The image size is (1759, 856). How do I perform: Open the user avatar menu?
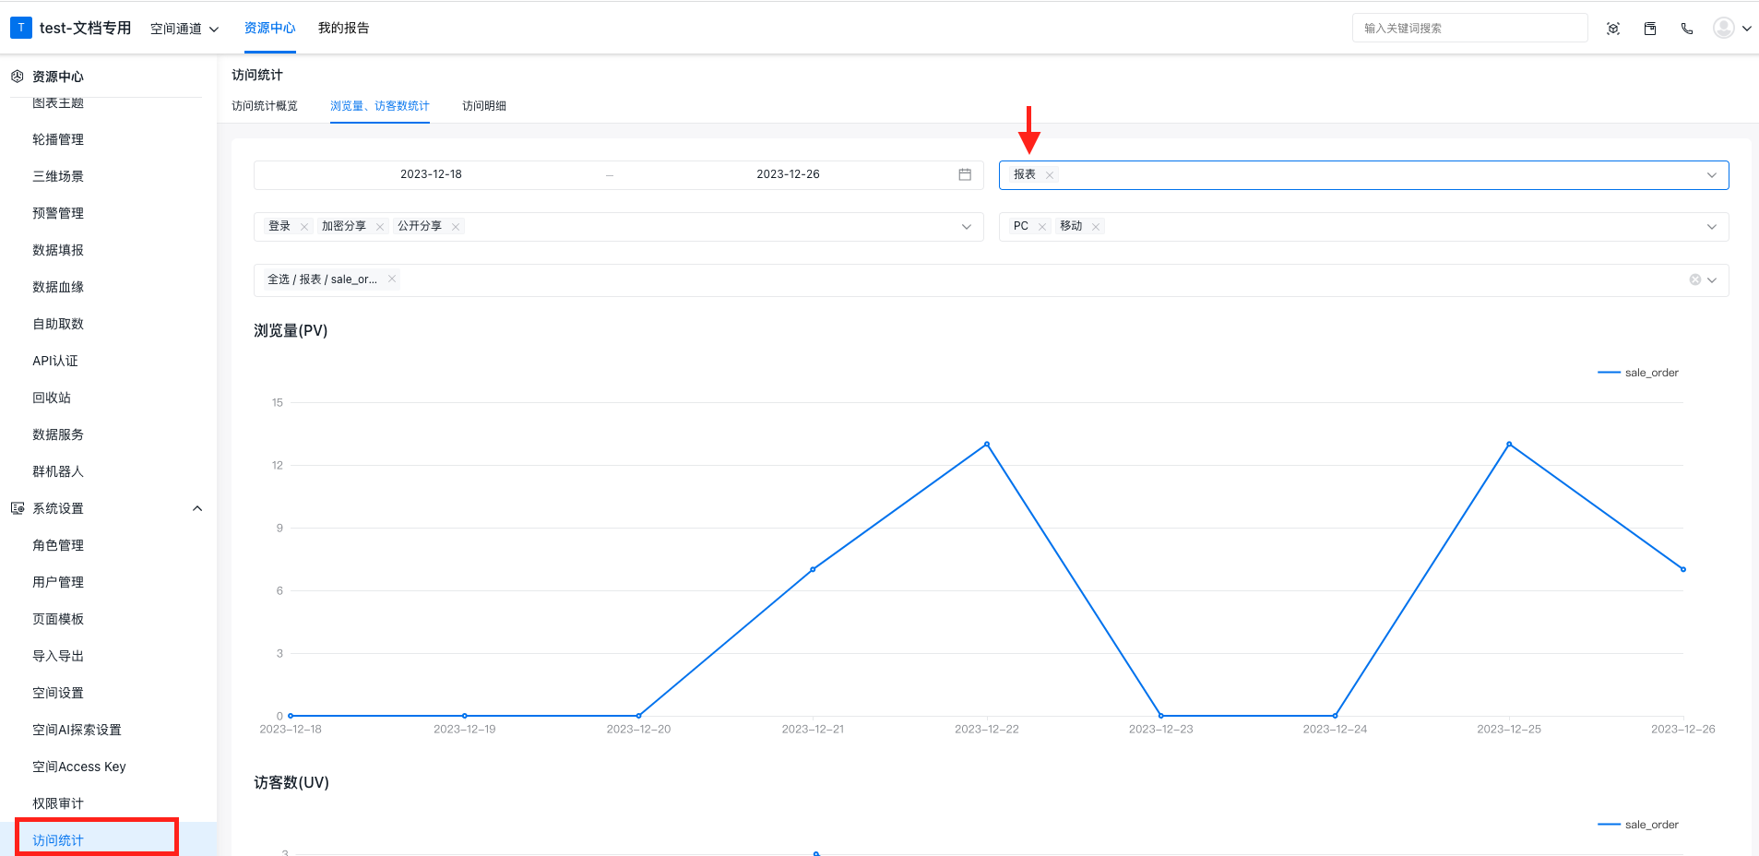coord(1723,28)
